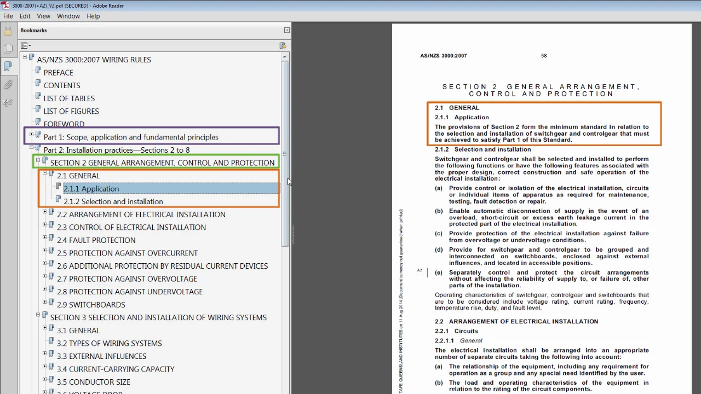Open the View menu
Image resolution: width=701 pixels, height=394 pixels.
[43, 16]
